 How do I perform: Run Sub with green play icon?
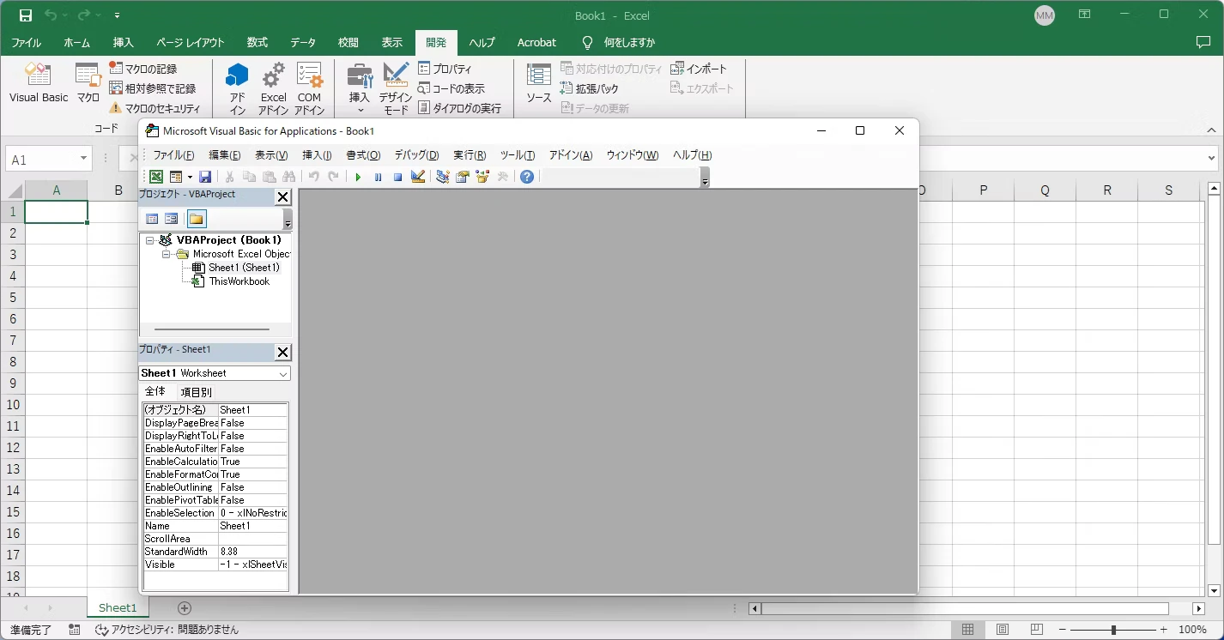(358, 177)
